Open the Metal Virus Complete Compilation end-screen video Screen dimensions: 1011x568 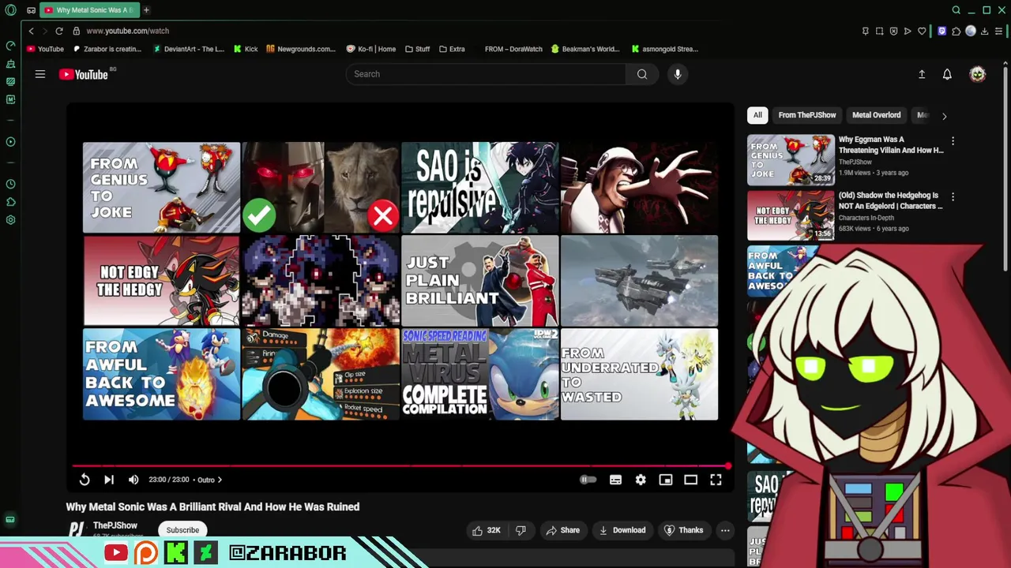(480, 374)
